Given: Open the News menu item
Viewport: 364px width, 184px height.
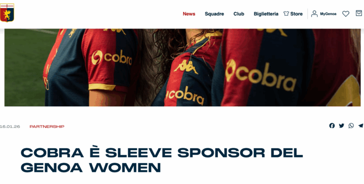Looking at the screenshot, I should tap(189, 14).
